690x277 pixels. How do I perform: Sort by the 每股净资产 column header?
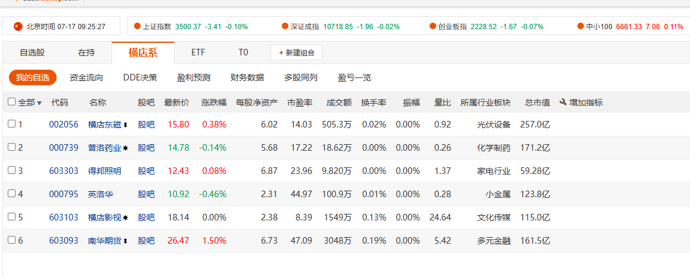pos(257,103)
